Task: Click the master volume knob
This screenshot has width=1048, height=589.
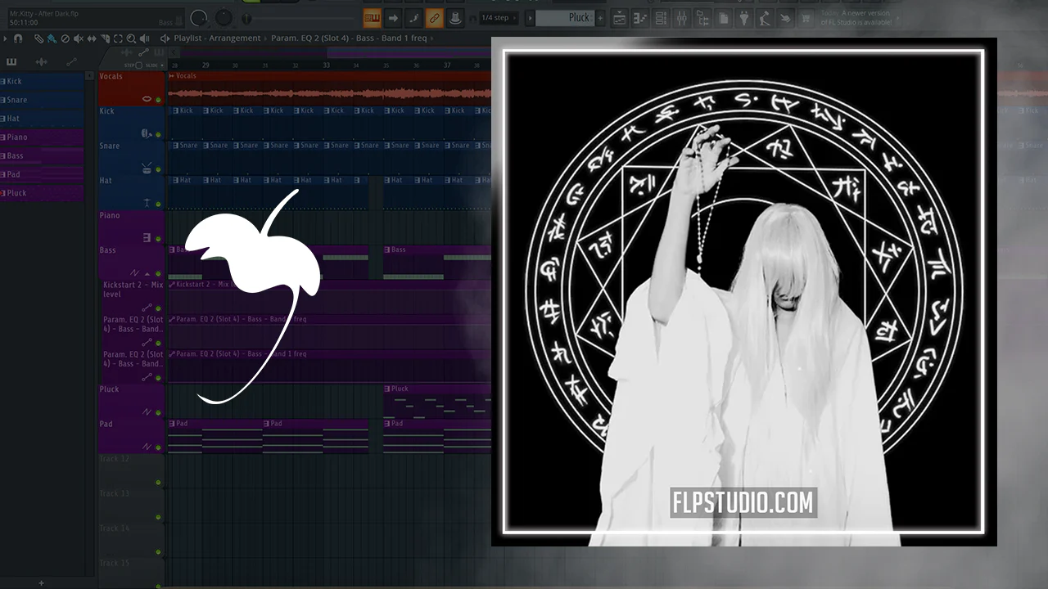Action: point(199,17)
